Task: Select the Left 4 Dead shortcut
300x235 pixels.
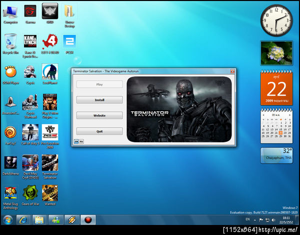Action: 50,44
